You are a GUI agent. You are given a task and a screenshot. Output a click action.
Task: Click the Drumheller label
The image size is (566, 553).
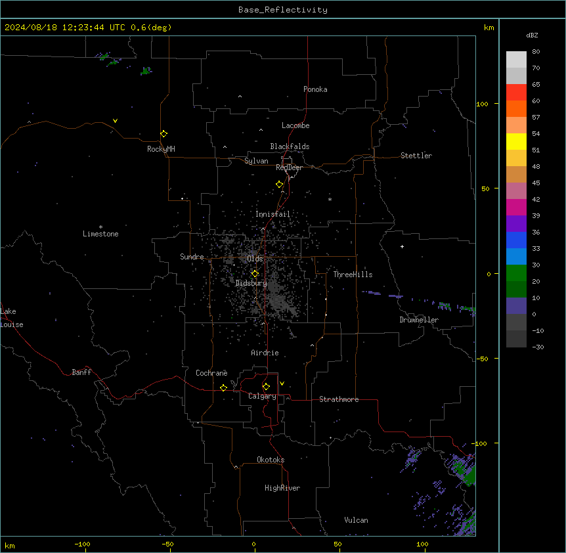(419, 320)
